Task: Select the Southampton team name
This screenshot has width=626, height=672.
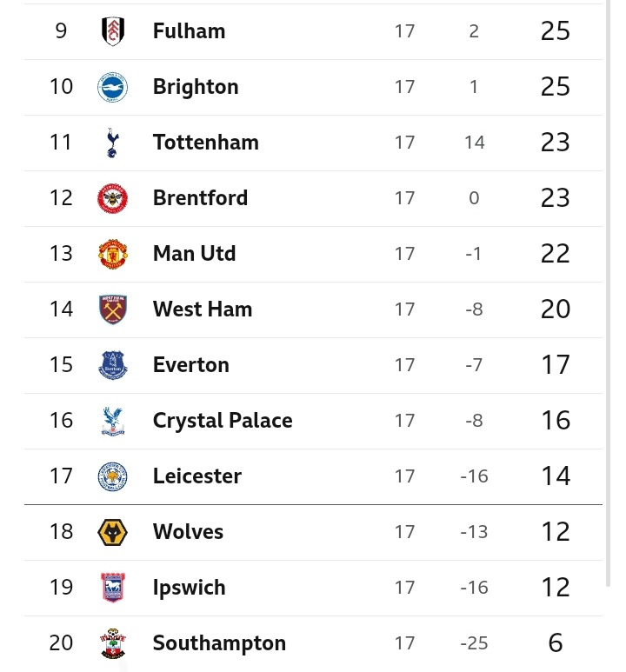Action: [x=219, y=642]
